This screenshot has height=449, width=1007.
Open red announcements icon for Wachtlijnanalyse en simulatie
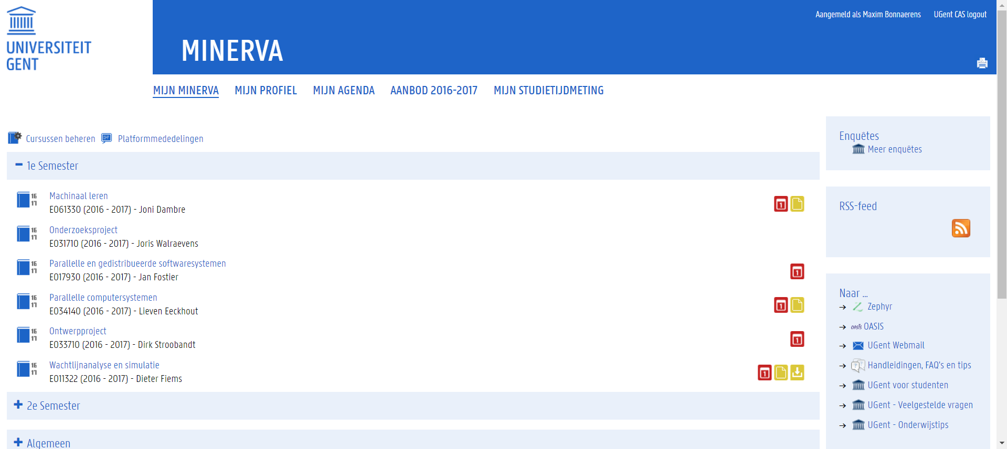[765, 373]
